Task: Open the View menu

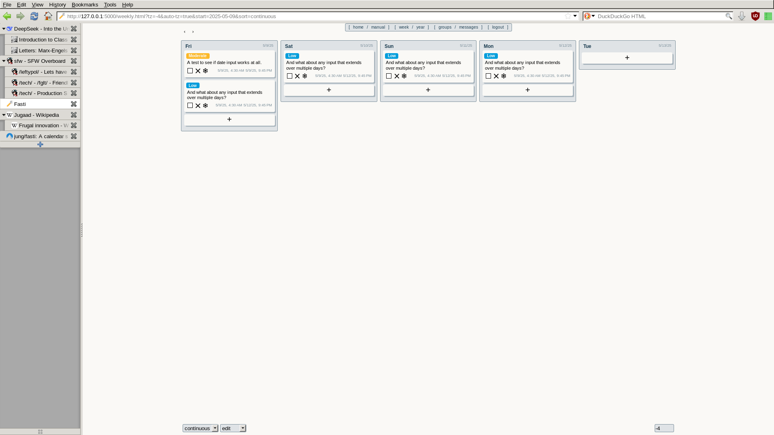Action: click(x=37, y=4)
